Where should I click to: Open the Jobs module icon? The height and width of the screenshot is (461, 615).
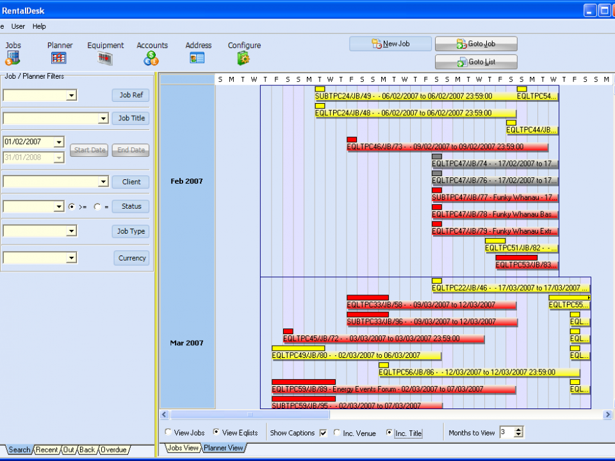tap(13, 58)
